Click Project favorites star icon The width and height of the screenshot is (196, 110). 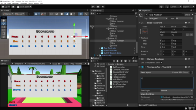[x=130, y=61]
